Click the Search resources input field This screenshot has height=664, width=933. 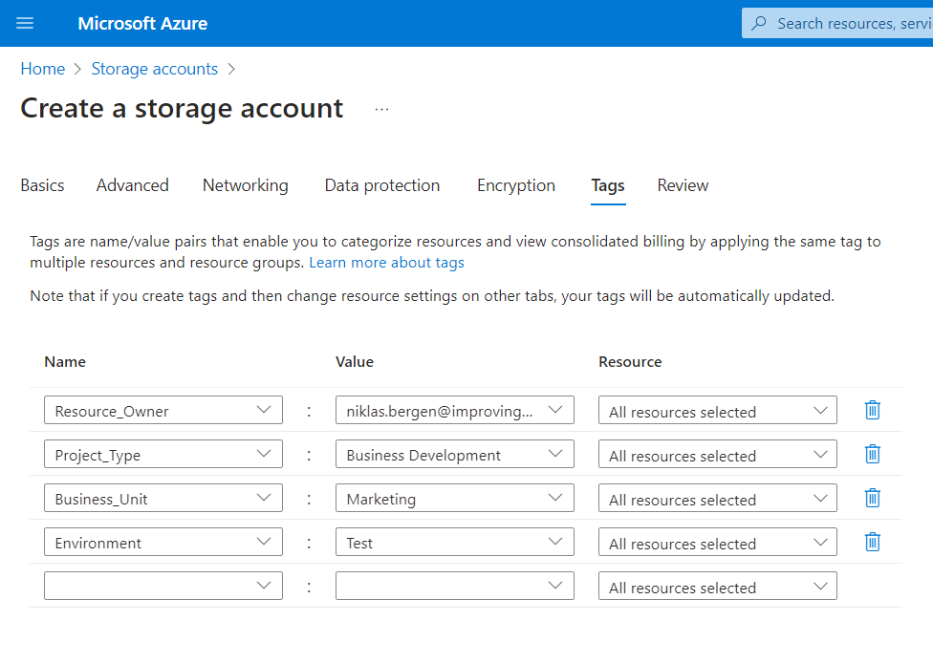click(x=851, y=23)
